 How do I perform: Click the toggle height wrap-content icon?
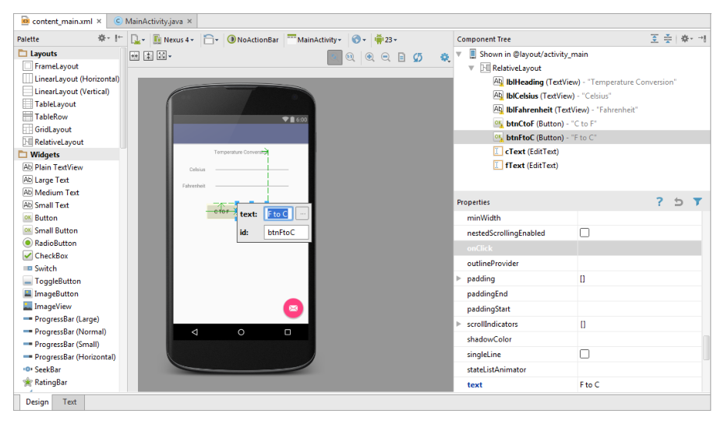point(148,56)
